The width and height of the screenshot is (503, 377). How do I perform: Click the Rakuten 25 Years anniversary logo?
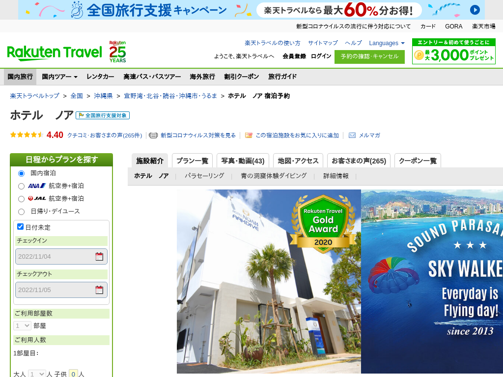point(117,52)
